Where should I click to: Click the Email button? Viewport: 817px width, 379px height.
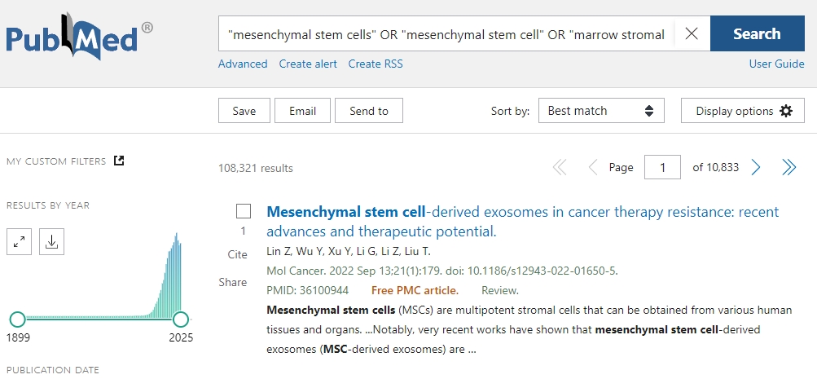click(x=302, y=111)
